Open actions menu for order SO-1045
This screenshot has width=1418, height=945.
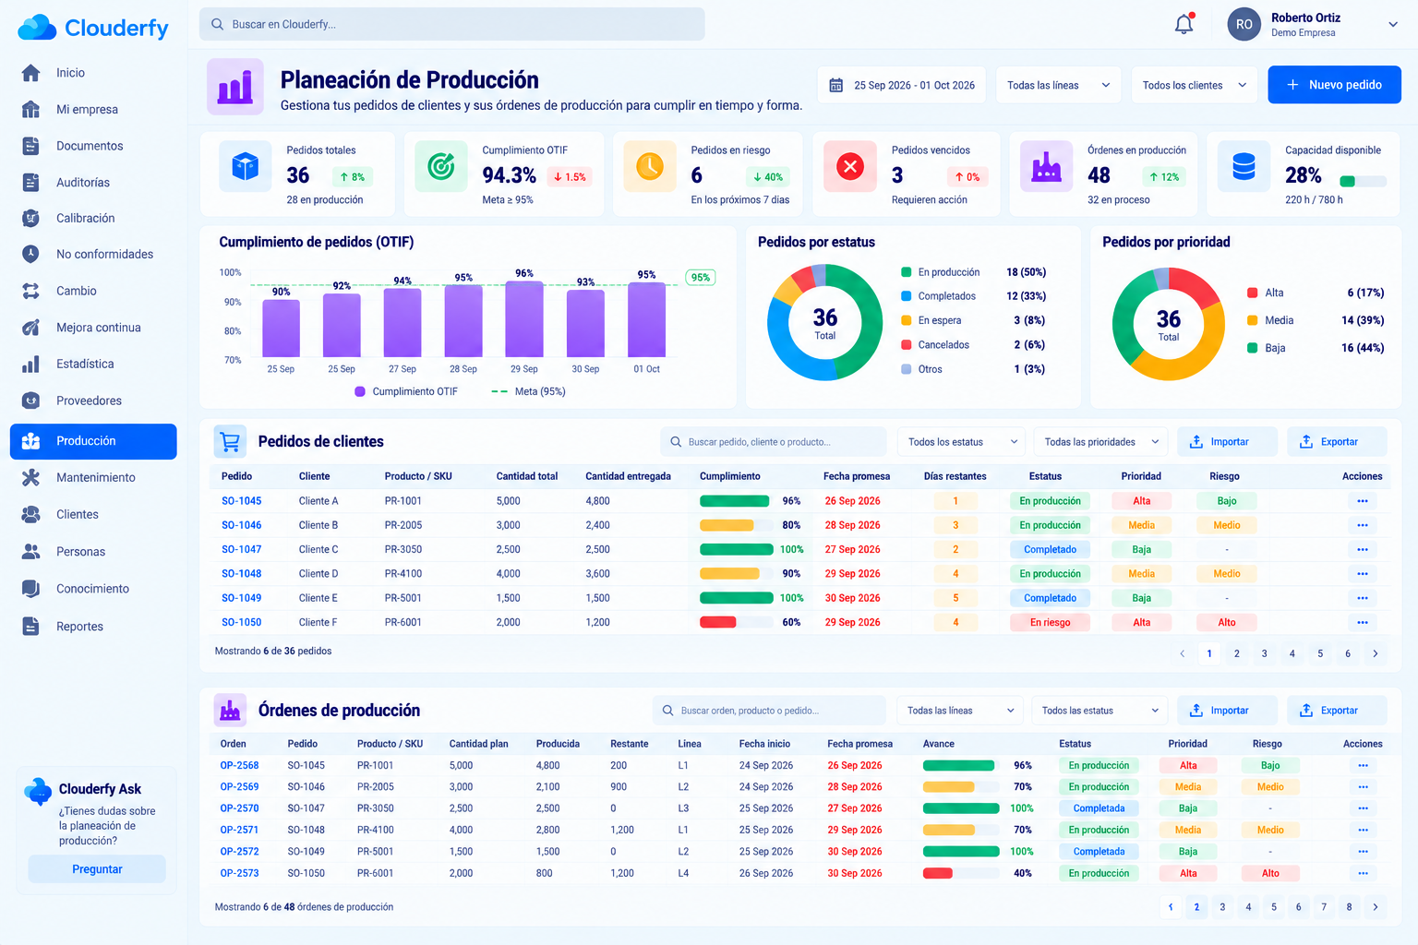(1363, 501)
